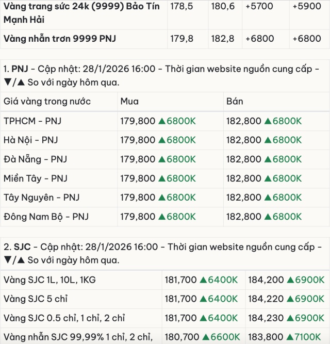Viewport: 330px width, 344px height.
Task: Click the up triangle in Đà Nẵng buy price
Action: pos(162,159)
